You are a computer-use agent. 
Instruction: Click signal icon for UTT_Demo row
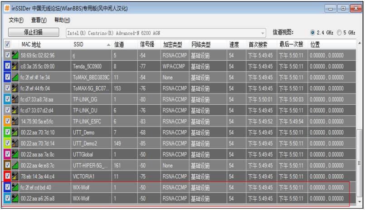click(15, 132)
